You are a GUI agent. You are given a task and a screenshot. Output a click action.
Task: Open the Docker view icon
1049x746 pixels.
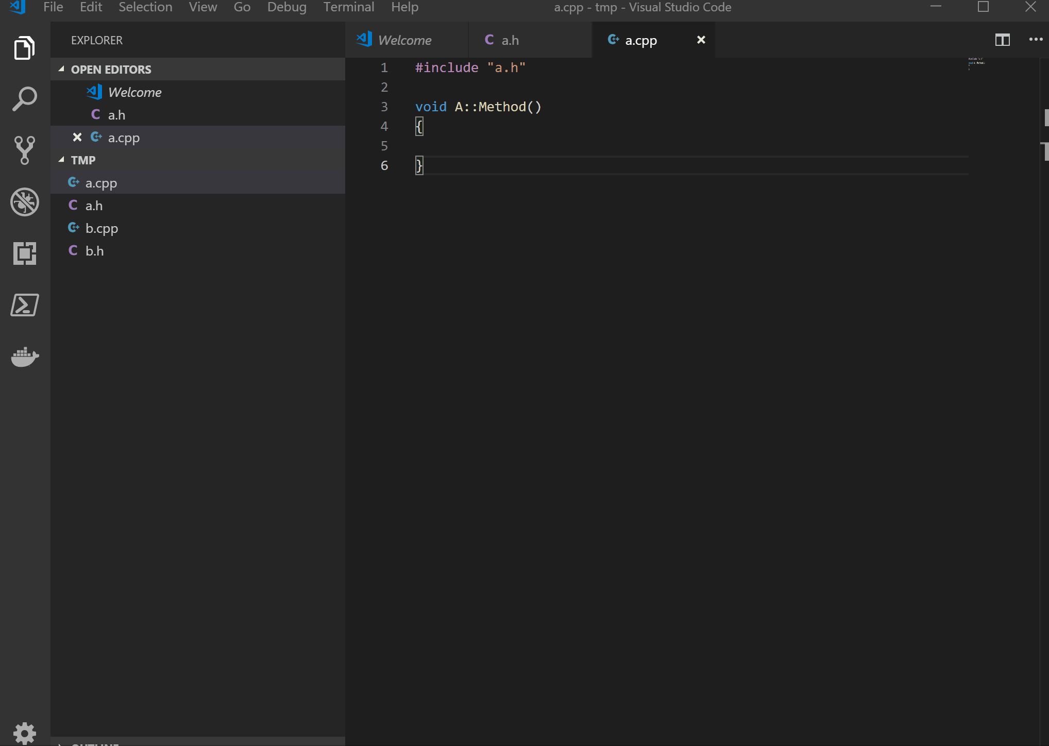[24, 357]
